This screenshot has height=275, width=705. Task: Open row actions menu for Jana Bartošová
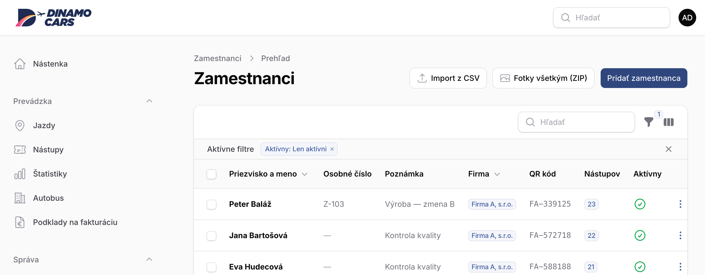tap(680, 235)
